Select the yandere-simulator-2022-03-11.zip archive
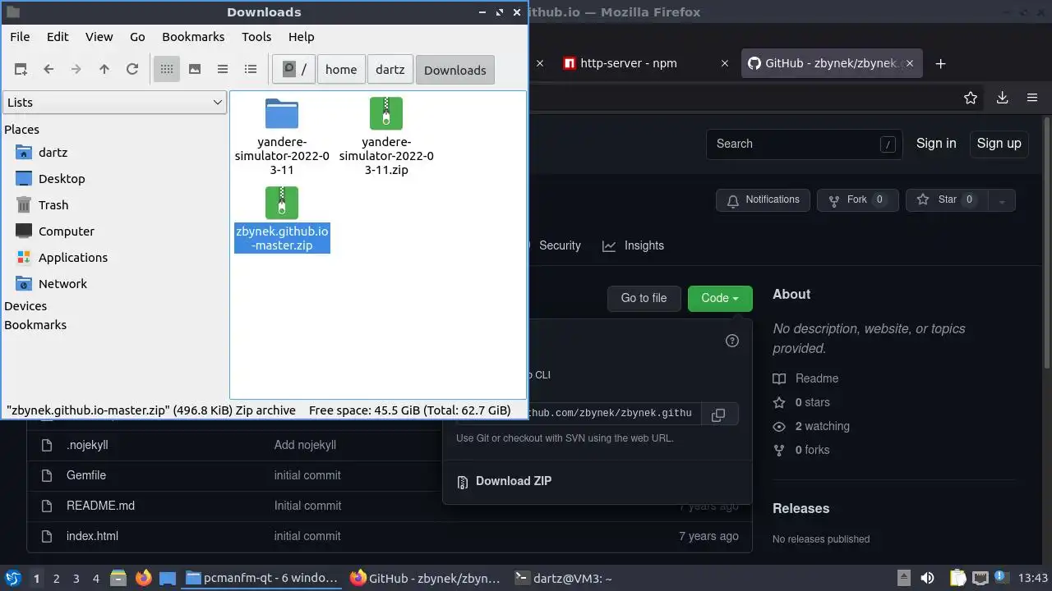This screenshot has height=591, width=1052. 386,136
